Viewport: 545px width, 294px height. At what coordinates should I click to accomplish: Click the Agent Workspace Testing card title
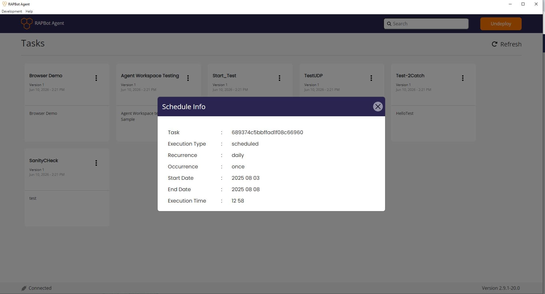pyautogui.click(x=150, y=75)
